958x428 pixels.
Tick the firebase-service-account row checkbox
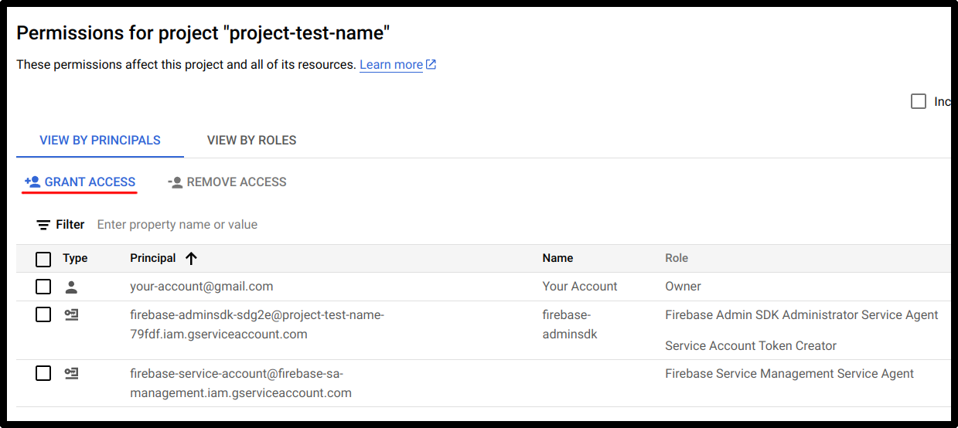(x=43, y=374)
